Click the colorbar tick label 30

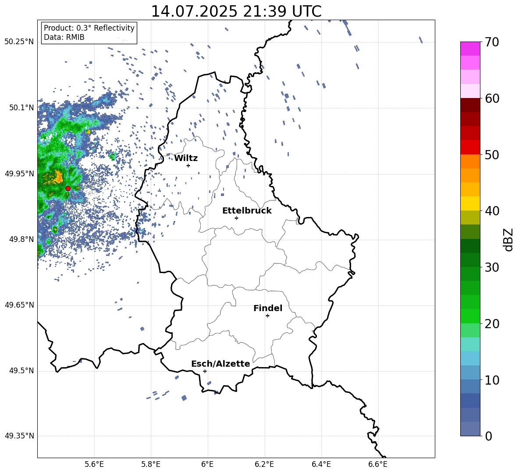[x=492, y=267]
